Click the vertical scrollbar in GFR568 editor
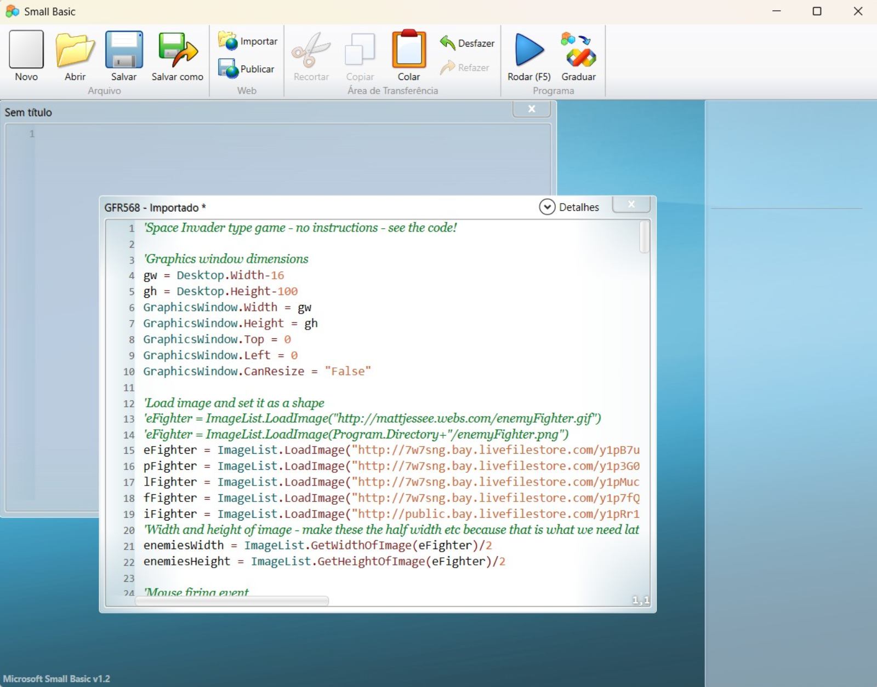 [645, 237]
